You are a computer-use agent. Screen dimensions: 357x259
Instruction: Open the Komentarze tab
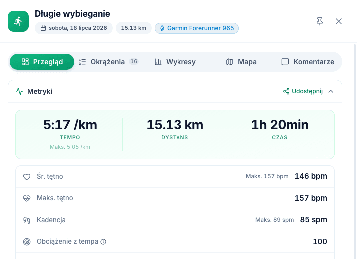(308, 62)
